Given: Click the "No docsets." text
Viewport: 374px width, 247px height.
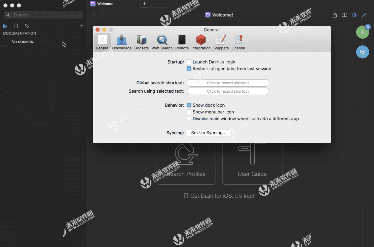Looking at the screenshot, I should [x=23, y=42].
